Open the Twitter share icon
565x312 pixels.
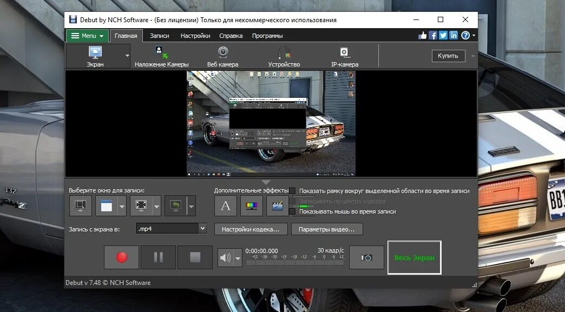[443, 35]
